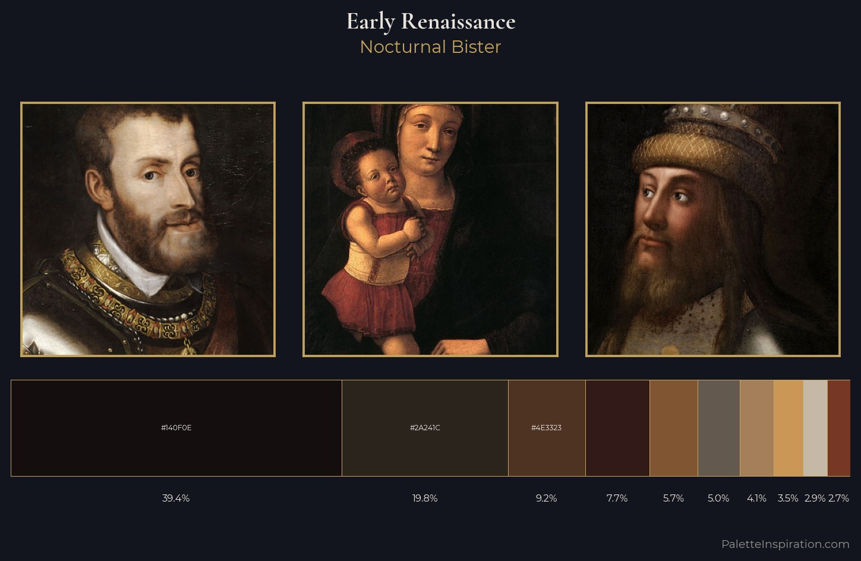Click the 5.0% percentage label
Screen dimensions: 861x561
click(718, 498)
